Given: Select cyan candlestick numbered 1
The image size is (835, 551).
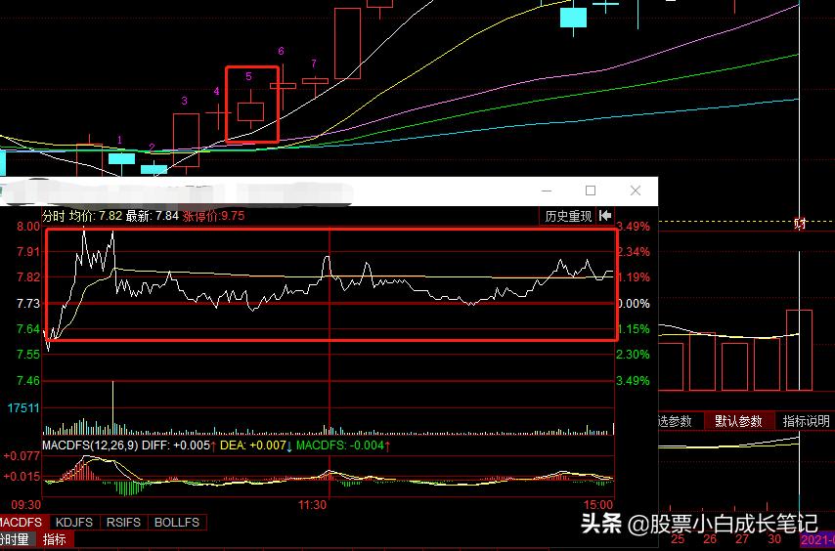Looking at the screenshot, I should point(121,158).
